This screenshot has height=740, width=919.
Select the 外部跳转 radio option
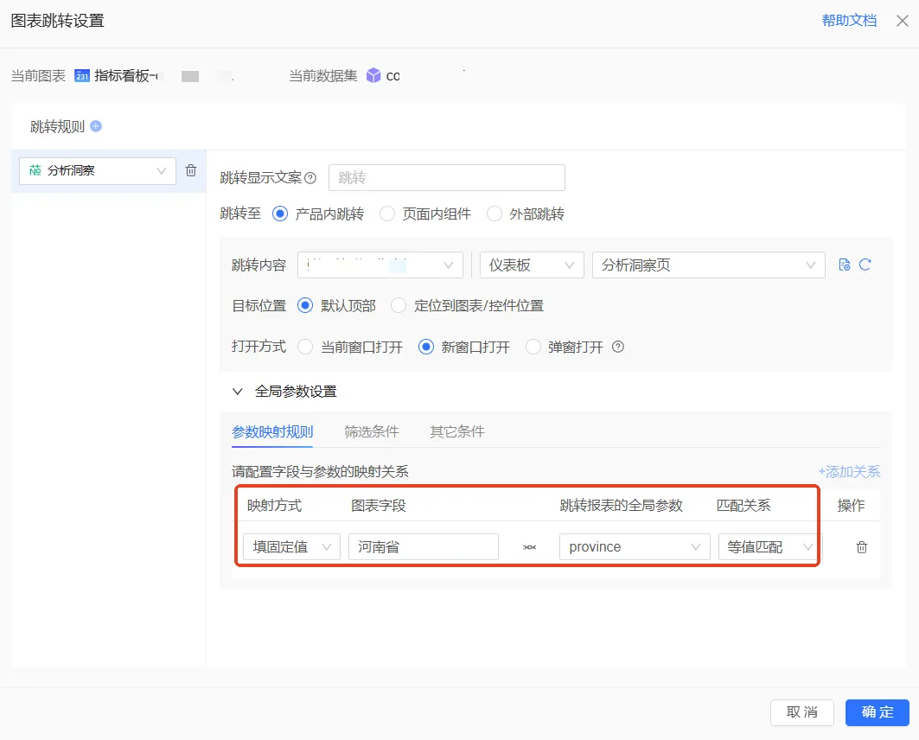tap(494, 214)
